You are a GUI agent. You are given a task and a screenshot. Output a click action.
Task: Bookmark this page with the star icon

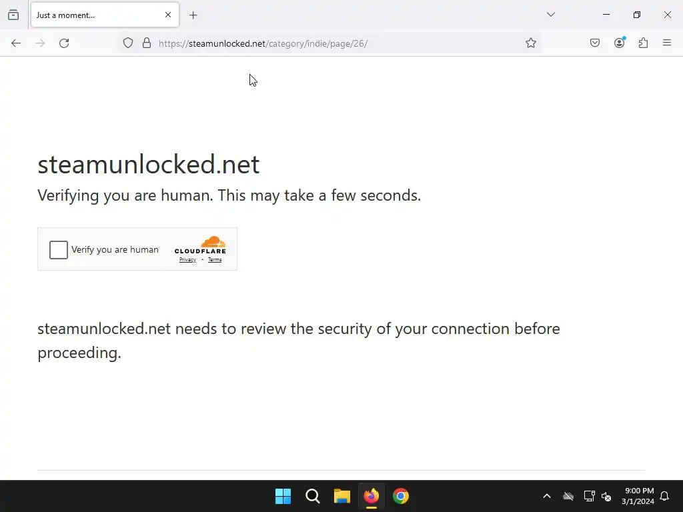point(531,43)
